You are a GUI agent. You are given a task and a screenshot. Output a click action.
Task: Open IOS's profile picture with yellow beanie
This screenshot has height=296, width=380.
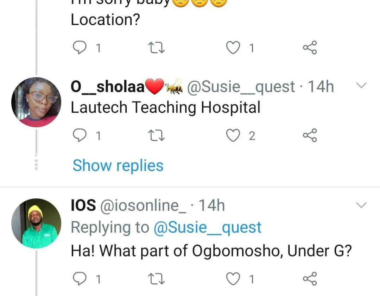[36, 223]
